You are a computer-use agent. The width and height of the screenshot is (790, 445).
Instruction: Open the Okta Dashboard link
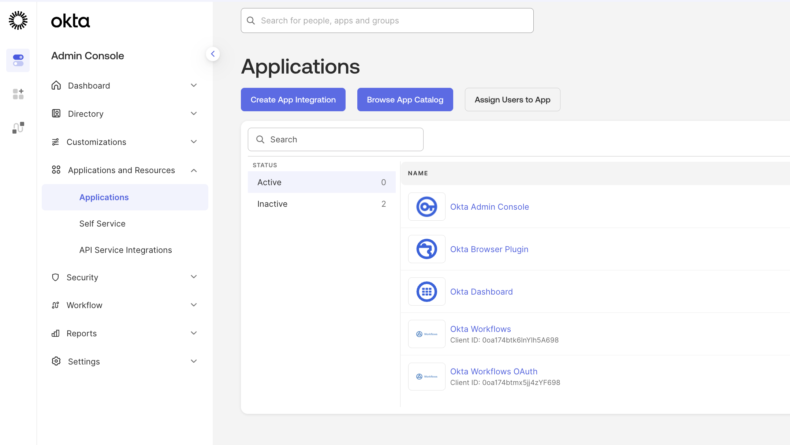point(481,292)
